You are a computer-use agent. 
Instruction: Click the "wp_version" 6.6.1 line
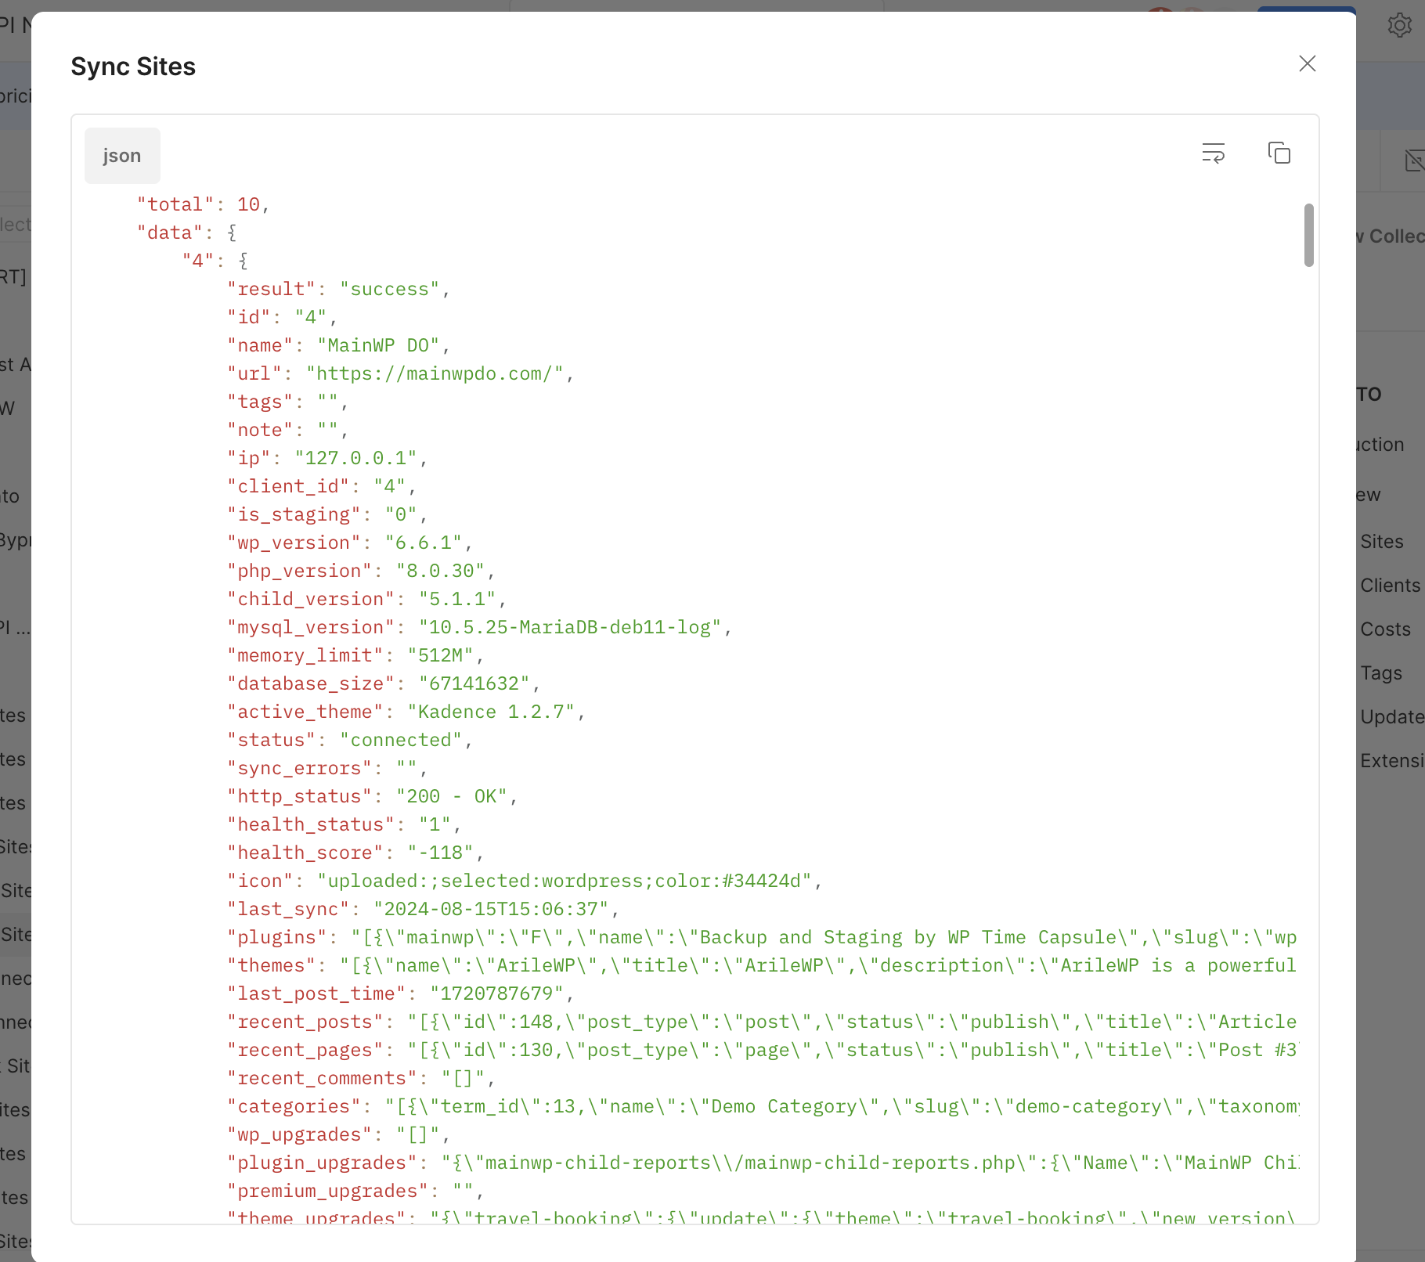(349, 543)
